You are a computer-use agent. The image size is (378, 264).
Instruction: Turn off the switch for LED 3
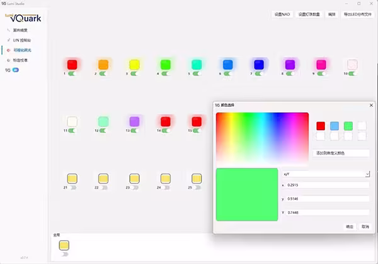pos(134,74)
